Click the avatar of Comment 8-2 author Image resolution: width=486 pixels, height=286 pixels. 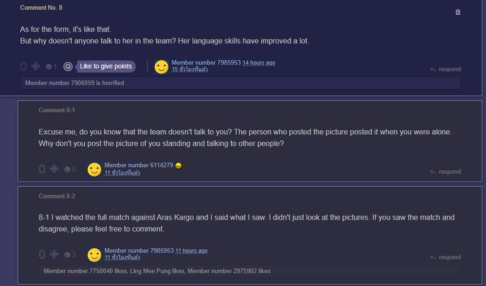coord(94,255)
